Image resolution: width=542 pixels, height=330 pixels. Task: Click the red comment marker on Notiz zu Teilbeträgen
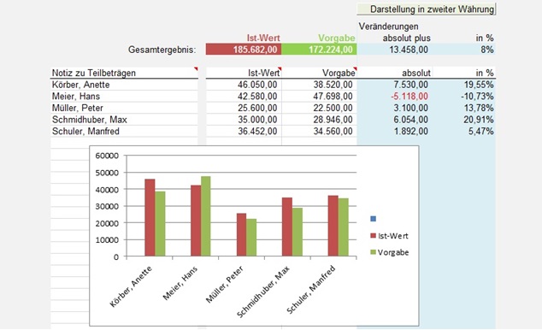196,68
